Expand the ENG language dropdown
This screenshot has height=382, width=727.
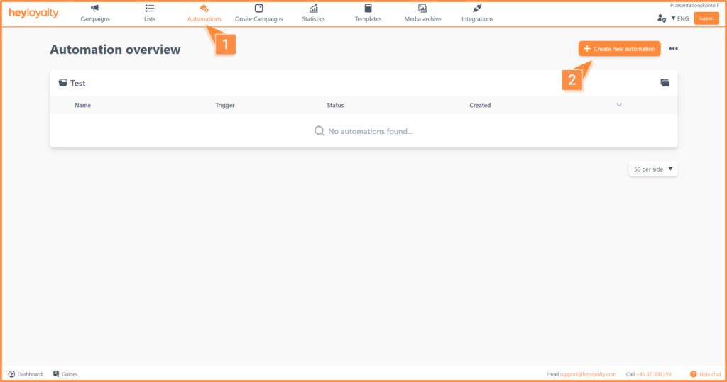click(680, 18)
